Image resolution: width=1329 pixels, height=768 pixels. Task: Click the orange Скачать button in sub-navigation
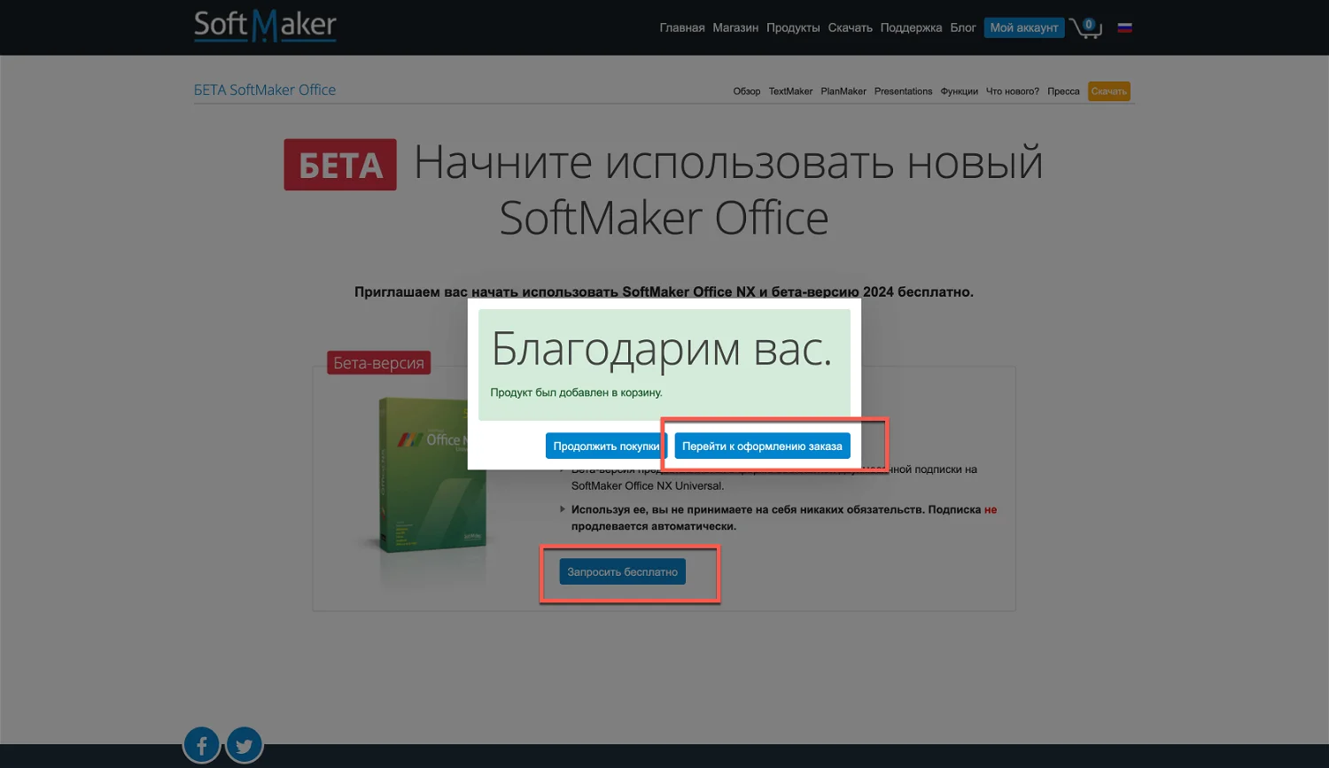tap(1108, 91)
